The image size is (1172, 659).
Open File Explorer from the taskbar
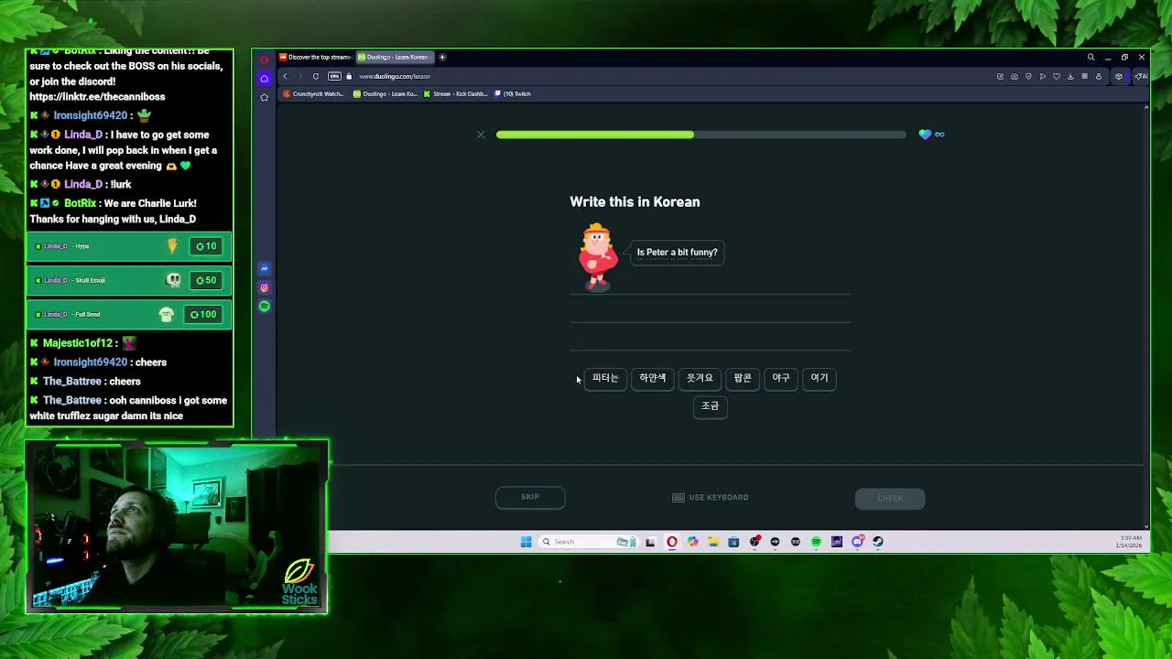pyautogui.click(x=713, y=542)
